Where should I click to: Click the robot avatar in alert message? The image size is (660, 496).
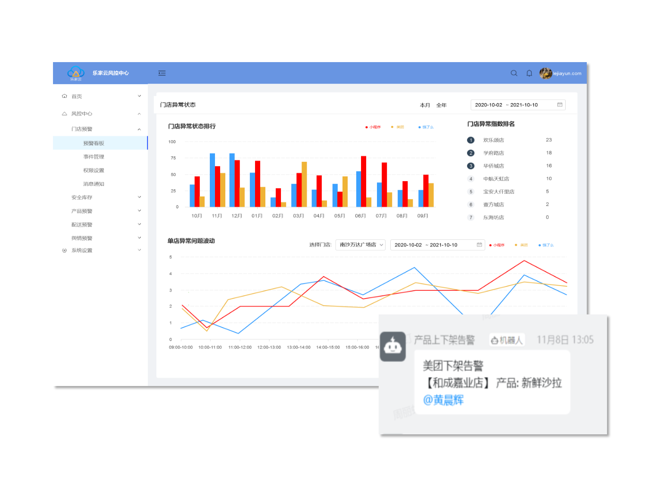point(392,346)
